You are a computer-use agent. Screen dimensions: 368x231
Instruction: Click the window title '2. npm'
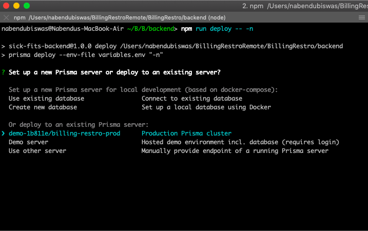(x=253, y=6)
